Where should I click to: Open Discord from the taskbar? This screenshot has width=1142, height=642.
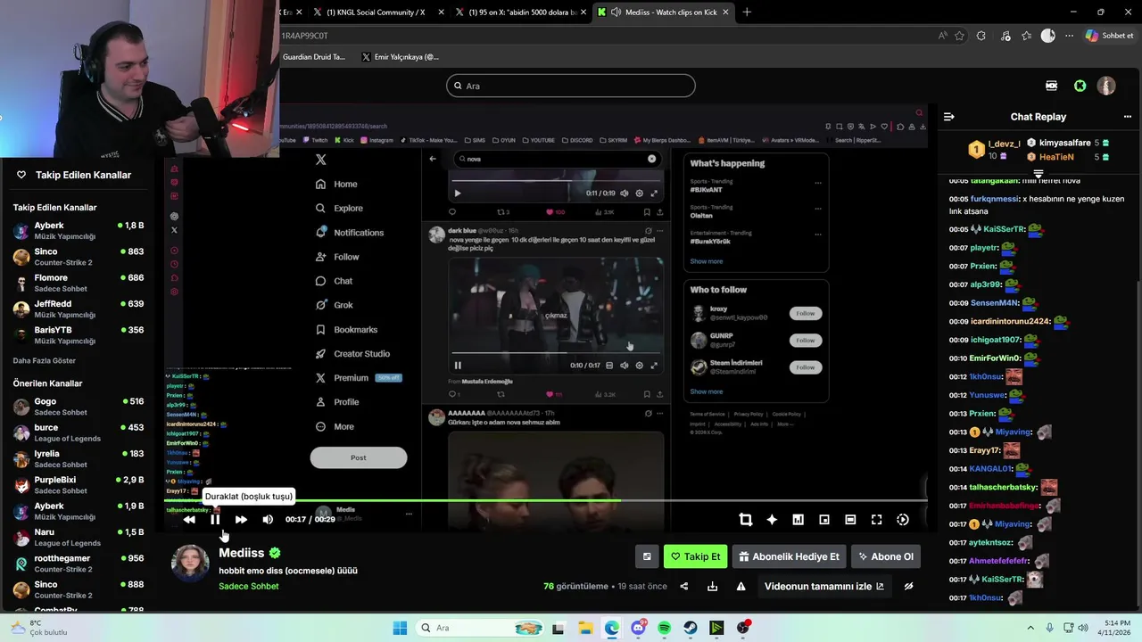(638, 628)
